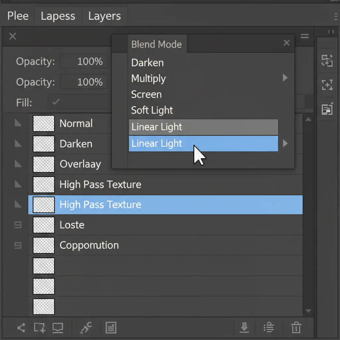The image size is (340, 340).
Task: Click the first Opacity 100% field
Action: click(84, 61)
